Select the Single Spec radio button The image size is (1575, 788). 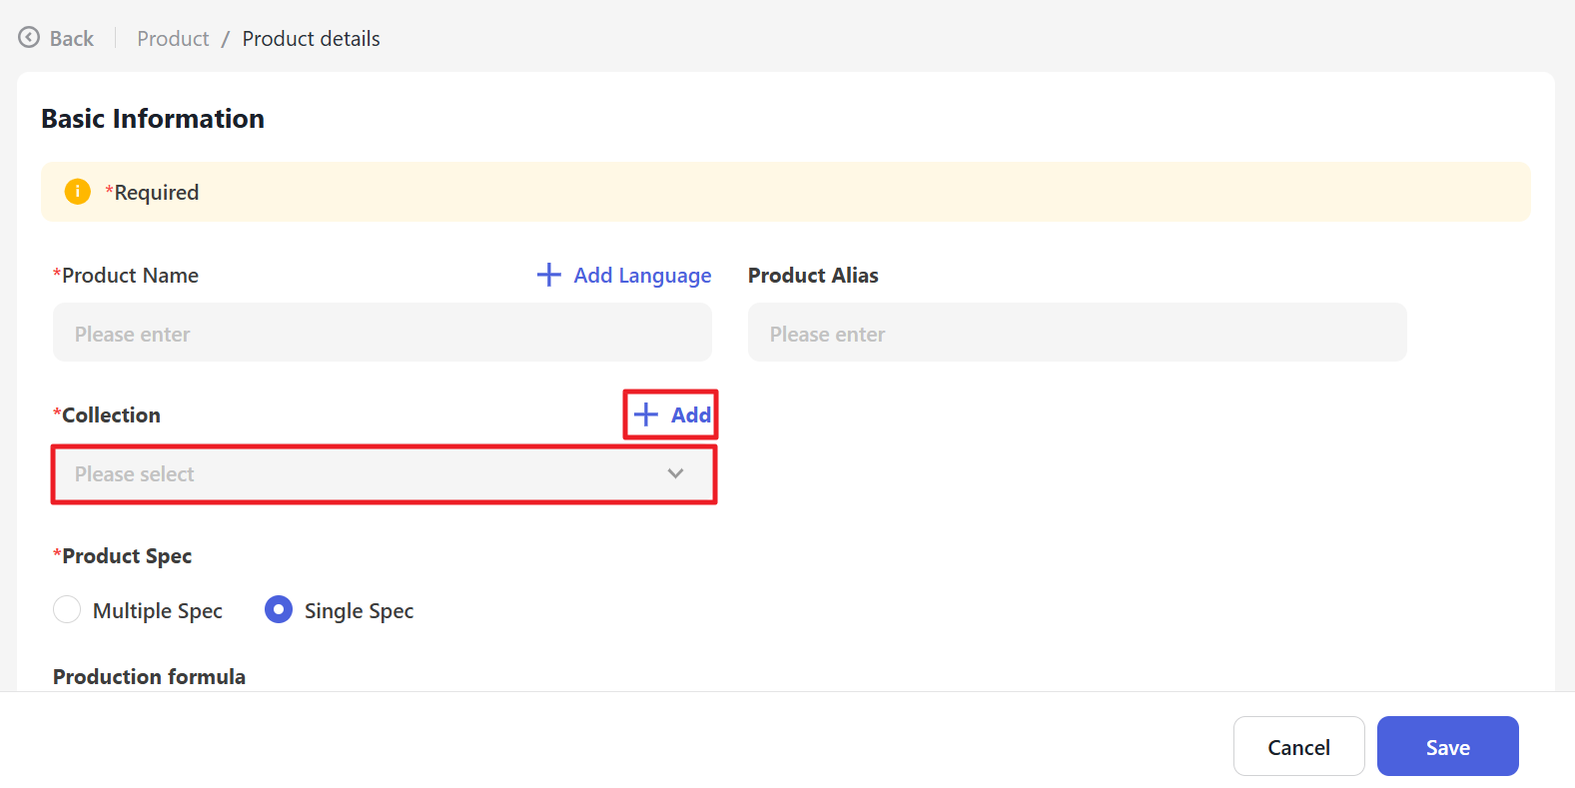(x=279, y=609)
